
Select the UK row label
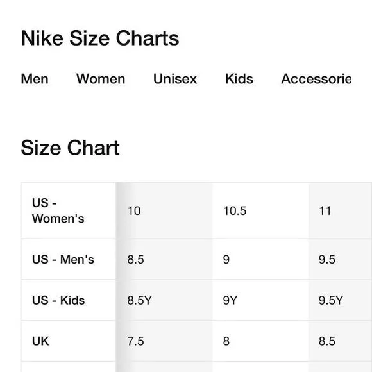pos(69,341)
